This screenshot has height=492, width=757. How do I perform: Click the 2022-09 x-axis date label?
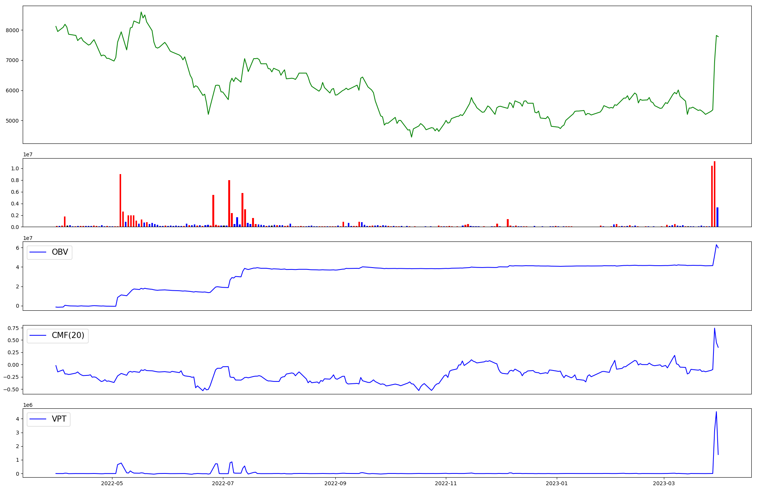click(x=336, y=483)
